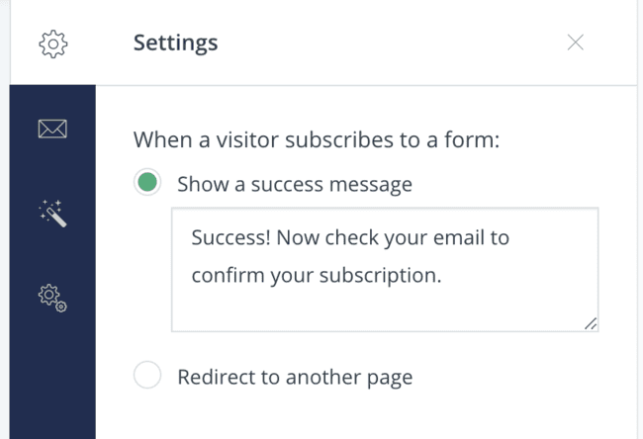Image resolution: width=643 pixels, height=439 pixels.
Task: Place cursor in "confirm your subscription." line
Action: pos(317,276)
